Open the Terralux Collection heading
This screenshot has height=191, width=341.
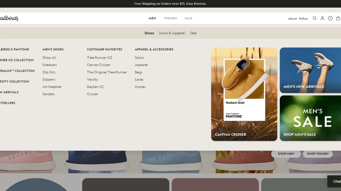tap(17, 71)
